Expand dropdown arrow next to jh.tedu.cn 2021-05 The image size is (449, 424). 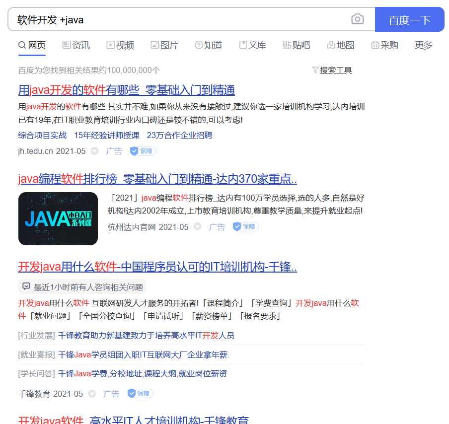coord(95,151)
